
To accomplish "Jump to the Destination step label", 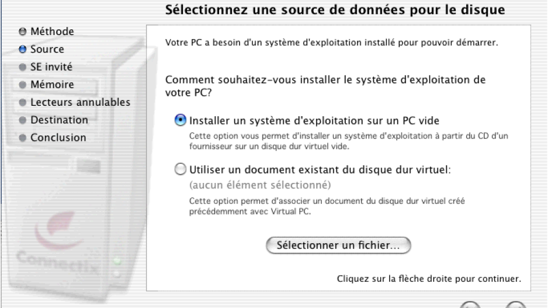I will (58, 120).
